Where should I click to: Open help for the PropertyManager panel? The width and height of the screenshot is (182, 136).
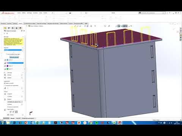22,31
